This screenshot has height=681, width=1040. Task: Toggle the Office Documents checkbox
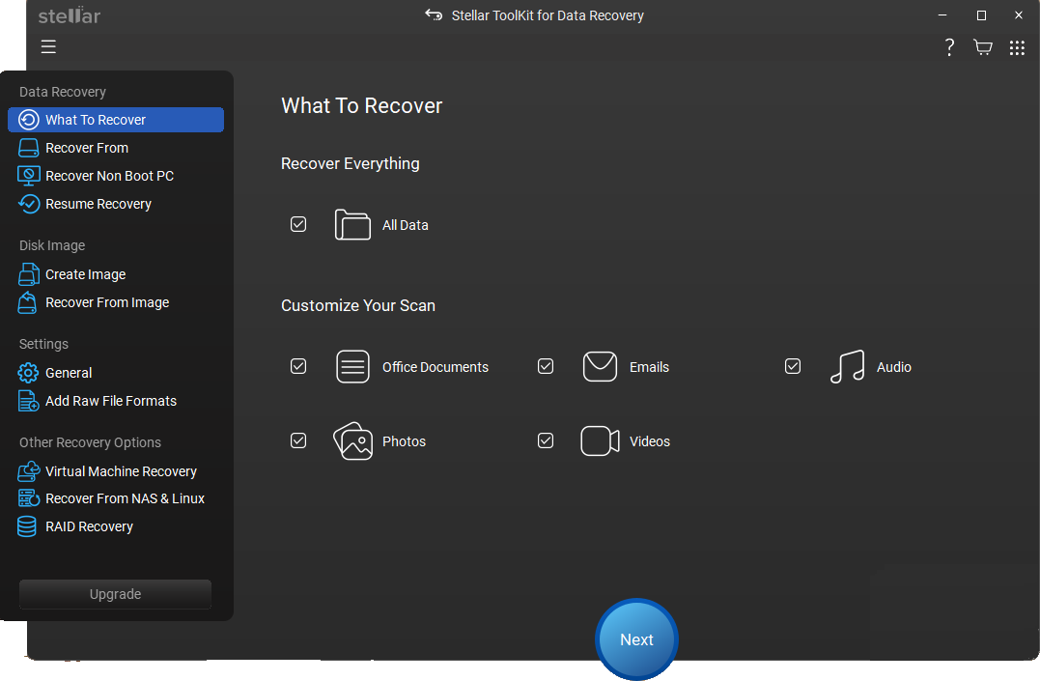tap(298, 366)
